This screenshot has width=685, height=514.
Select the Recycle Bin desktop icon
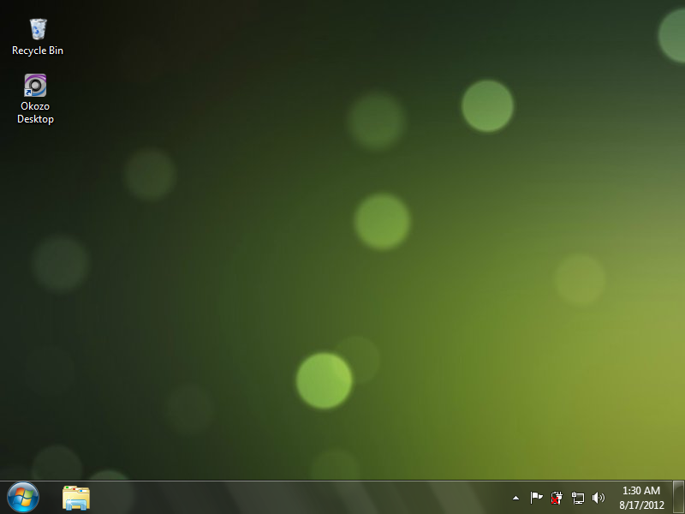coord(38,29)
